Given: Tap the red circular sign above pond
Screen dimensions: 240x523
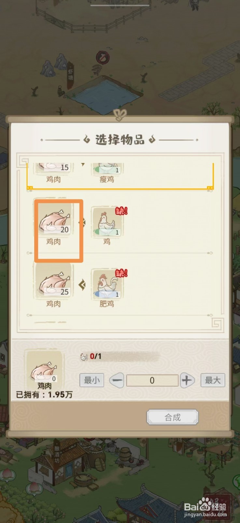Looking at the screenshot, I should [103, 58].
